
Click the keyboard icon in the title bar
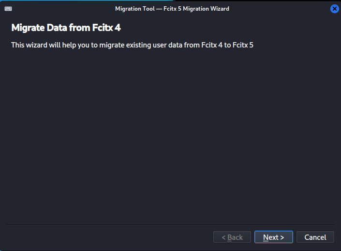[8, 9]
